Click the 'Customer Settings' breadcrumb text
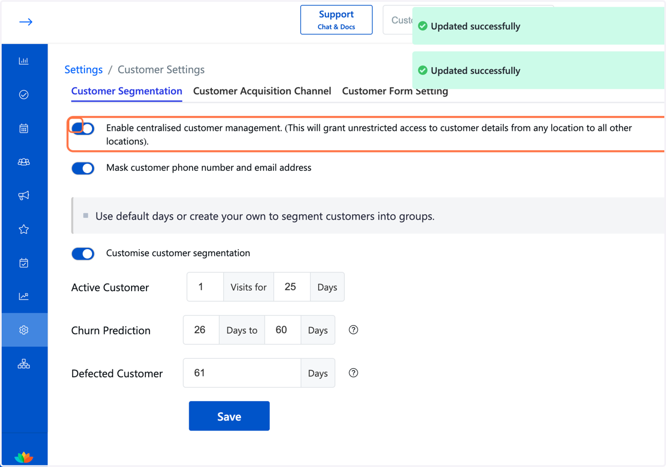This screenshot has width=666, height=467. click(161, 69)
